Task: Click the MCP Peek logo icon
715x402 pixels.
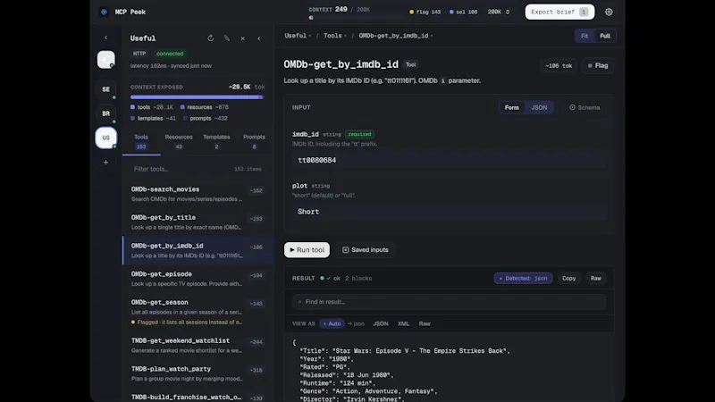Action: point(104,12)
